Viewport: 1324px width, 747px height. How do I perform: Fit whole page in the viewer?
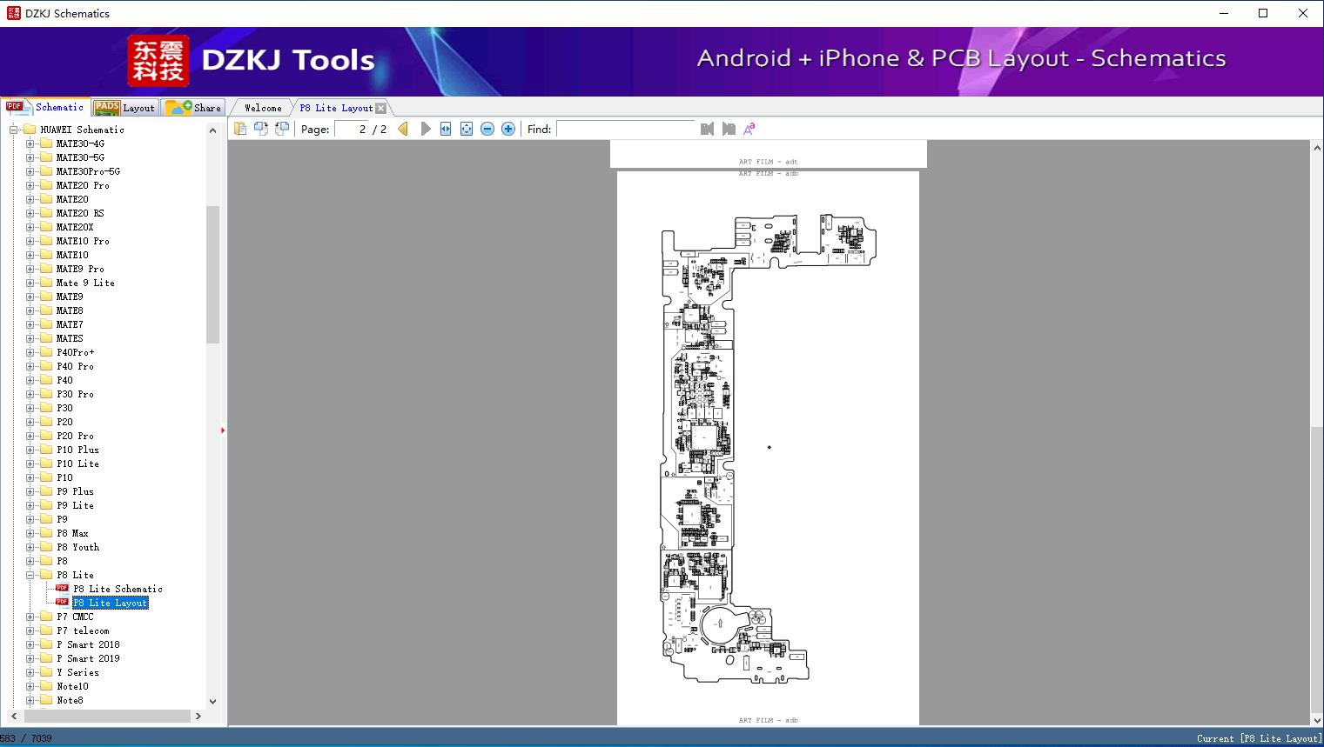467,129
